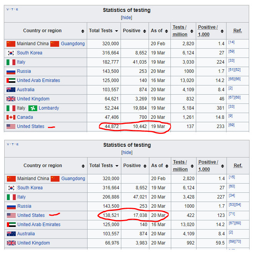This screenshot has width=253, height=256.
Task: Sort top table by Positive / 1,000
Action: point(222,31)
